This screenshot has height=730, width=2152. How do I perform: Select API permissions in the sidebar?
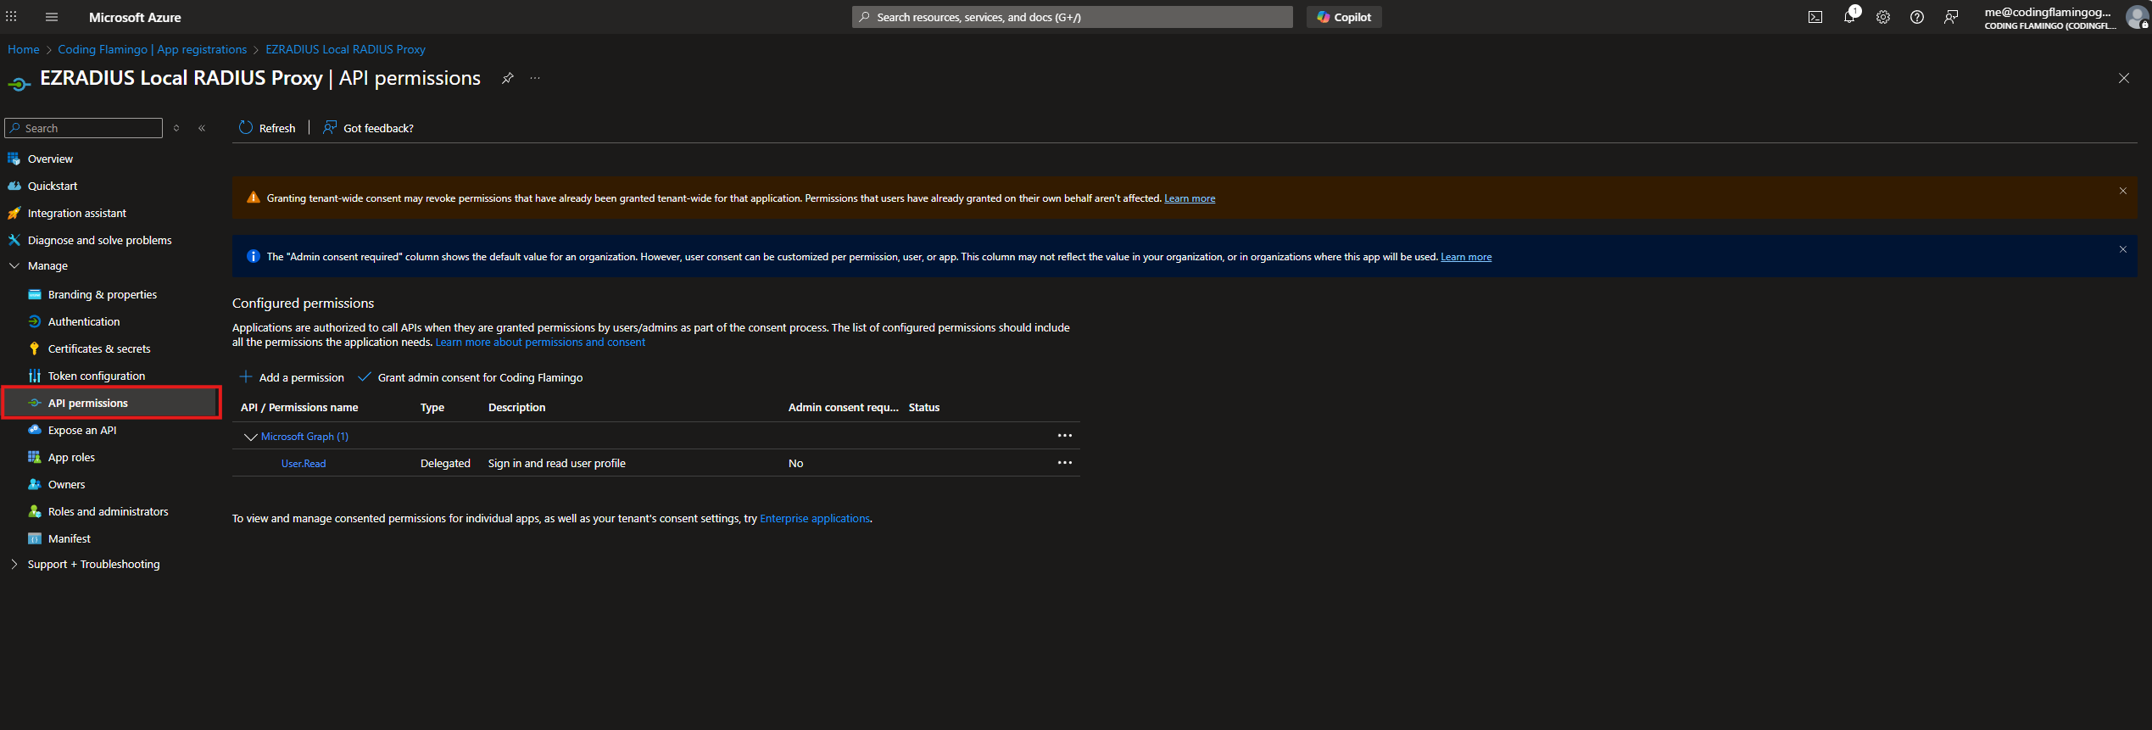coord(110,403)
